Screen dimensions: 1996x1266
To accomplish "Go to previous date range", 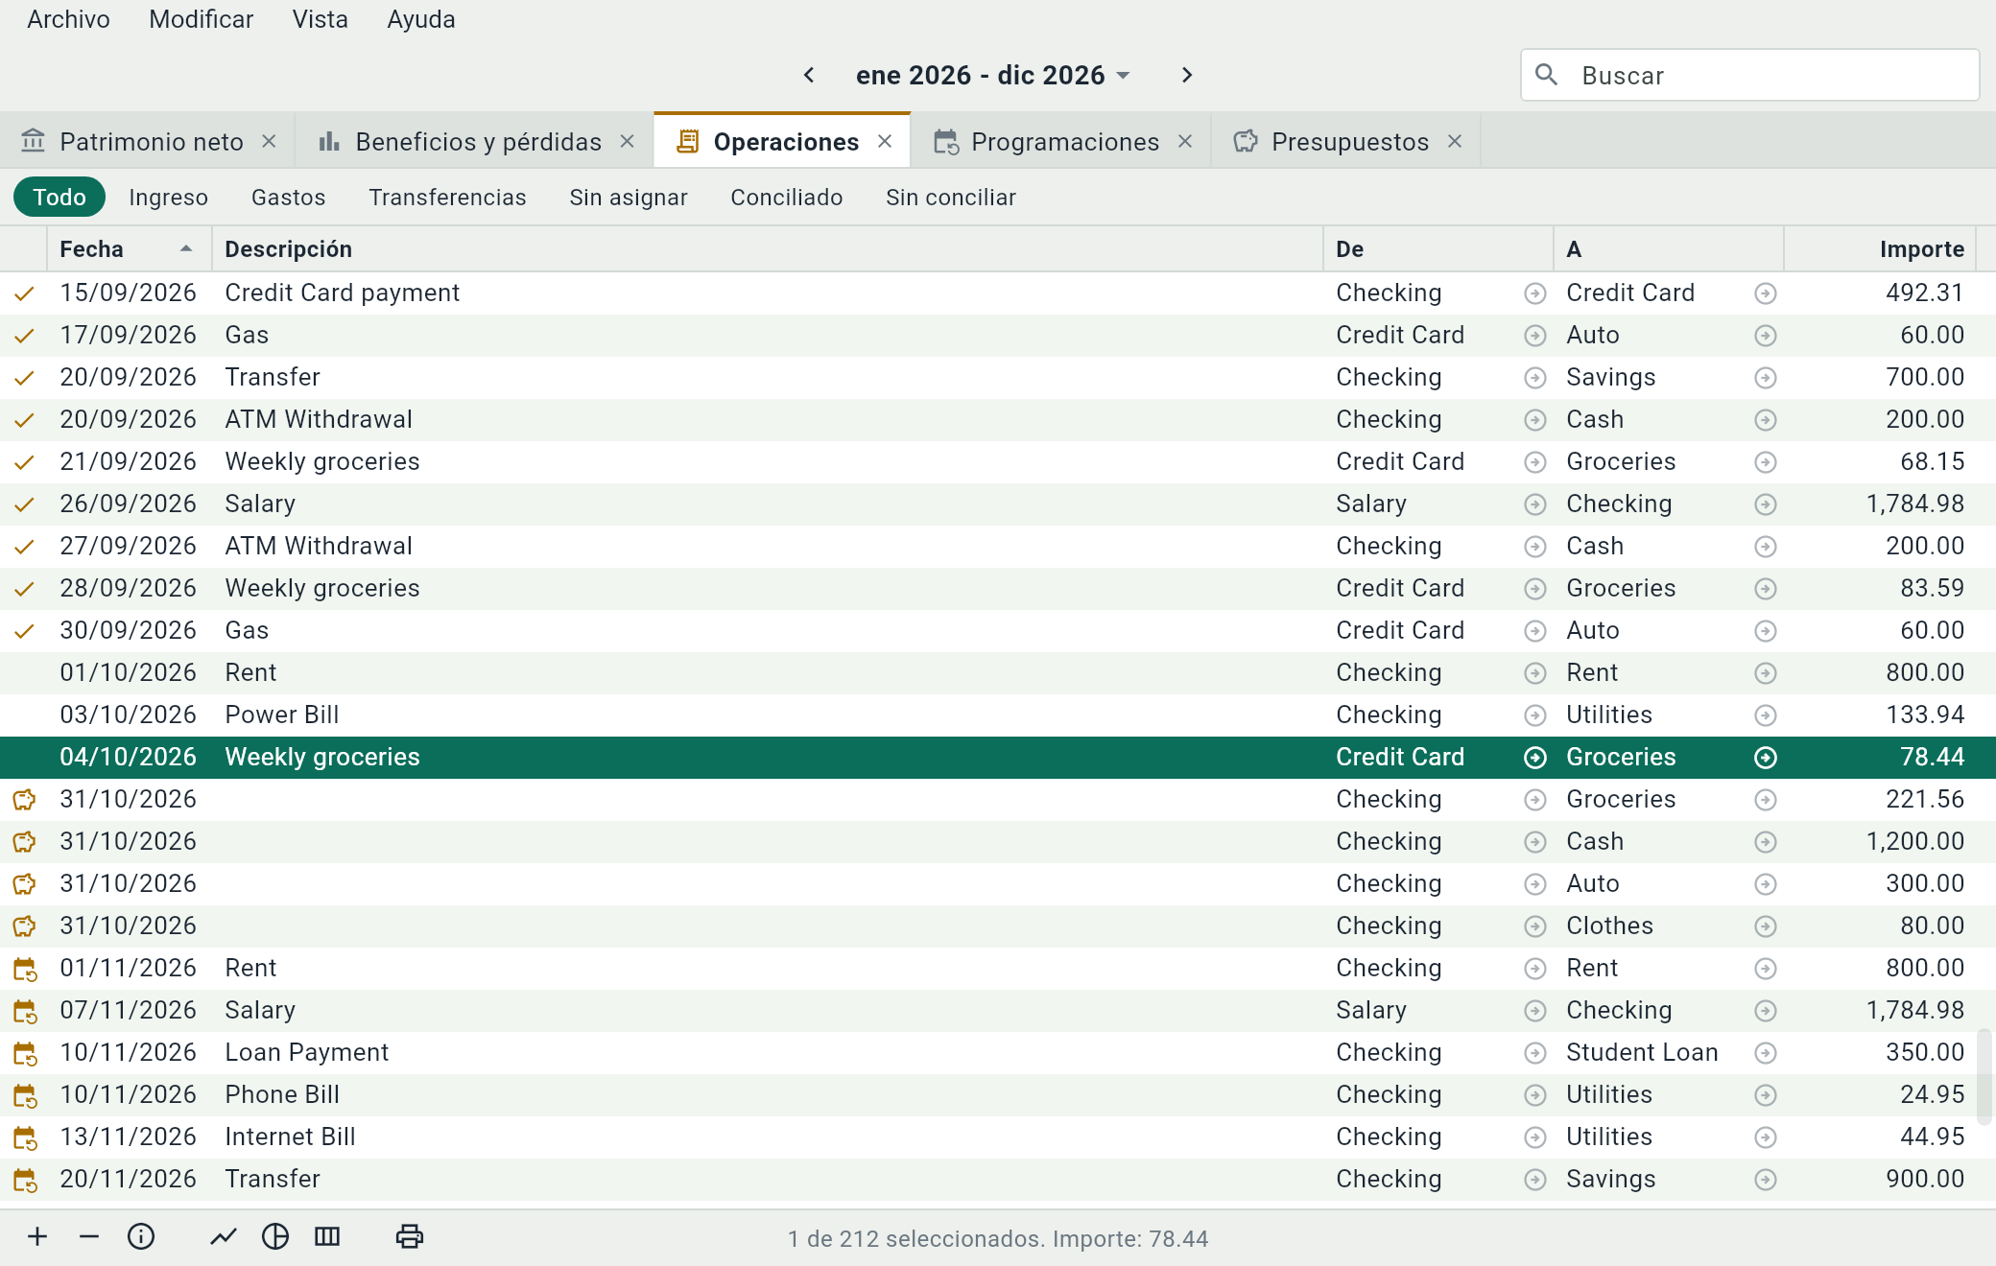I will pos(809,75).
